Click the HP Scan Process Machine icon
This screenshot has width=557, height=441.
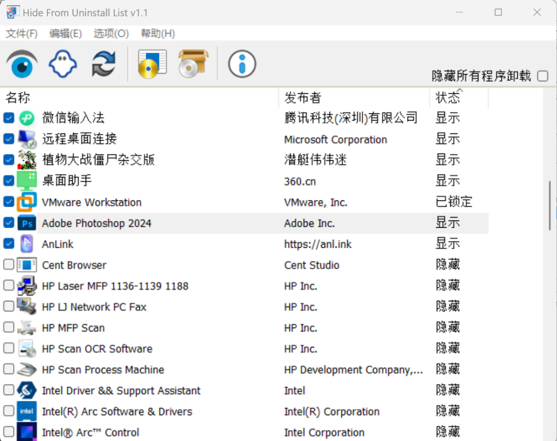tap(27, 370)
